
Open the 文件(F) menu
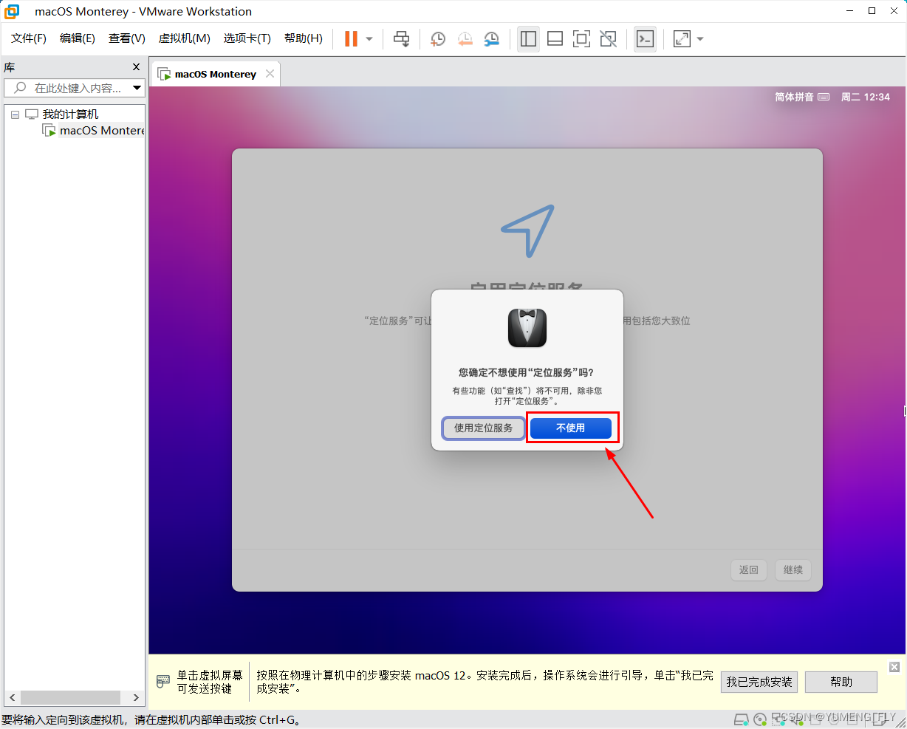(x=29, y=38)
